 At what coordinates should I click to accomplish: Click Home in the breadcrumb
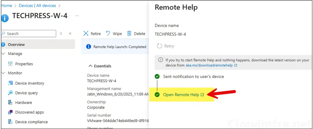tap(6, 5)
